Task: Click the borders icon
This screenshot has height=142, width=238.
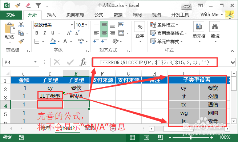Action: (x=37, y=41)
